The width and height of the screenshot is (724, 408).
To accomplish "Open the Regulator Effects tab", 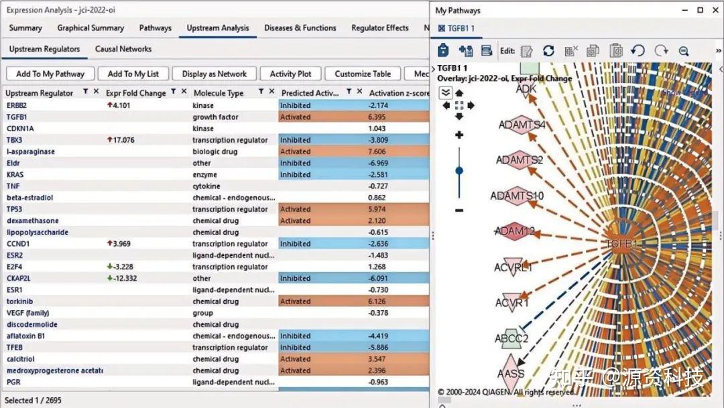I will coord(380,27).
